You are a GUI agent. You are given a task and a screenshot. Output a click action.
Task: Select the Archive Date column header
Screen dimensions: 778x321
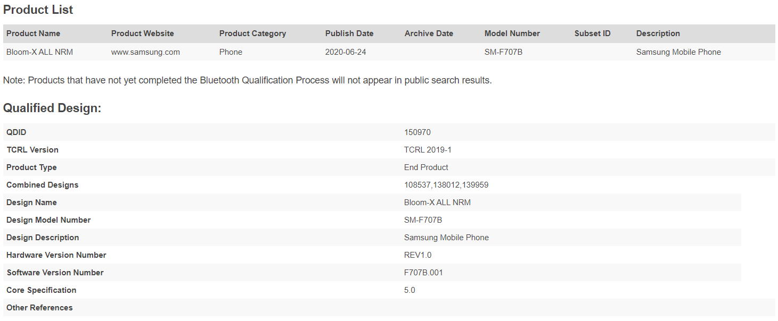coord(429,33)
